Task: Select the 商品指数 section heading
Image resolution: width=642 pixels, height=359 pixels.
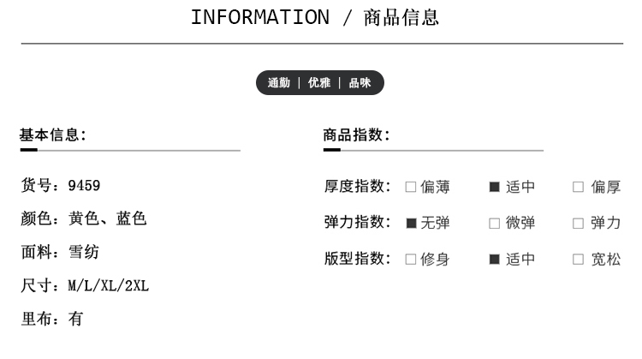Action: tap(356, 135)
